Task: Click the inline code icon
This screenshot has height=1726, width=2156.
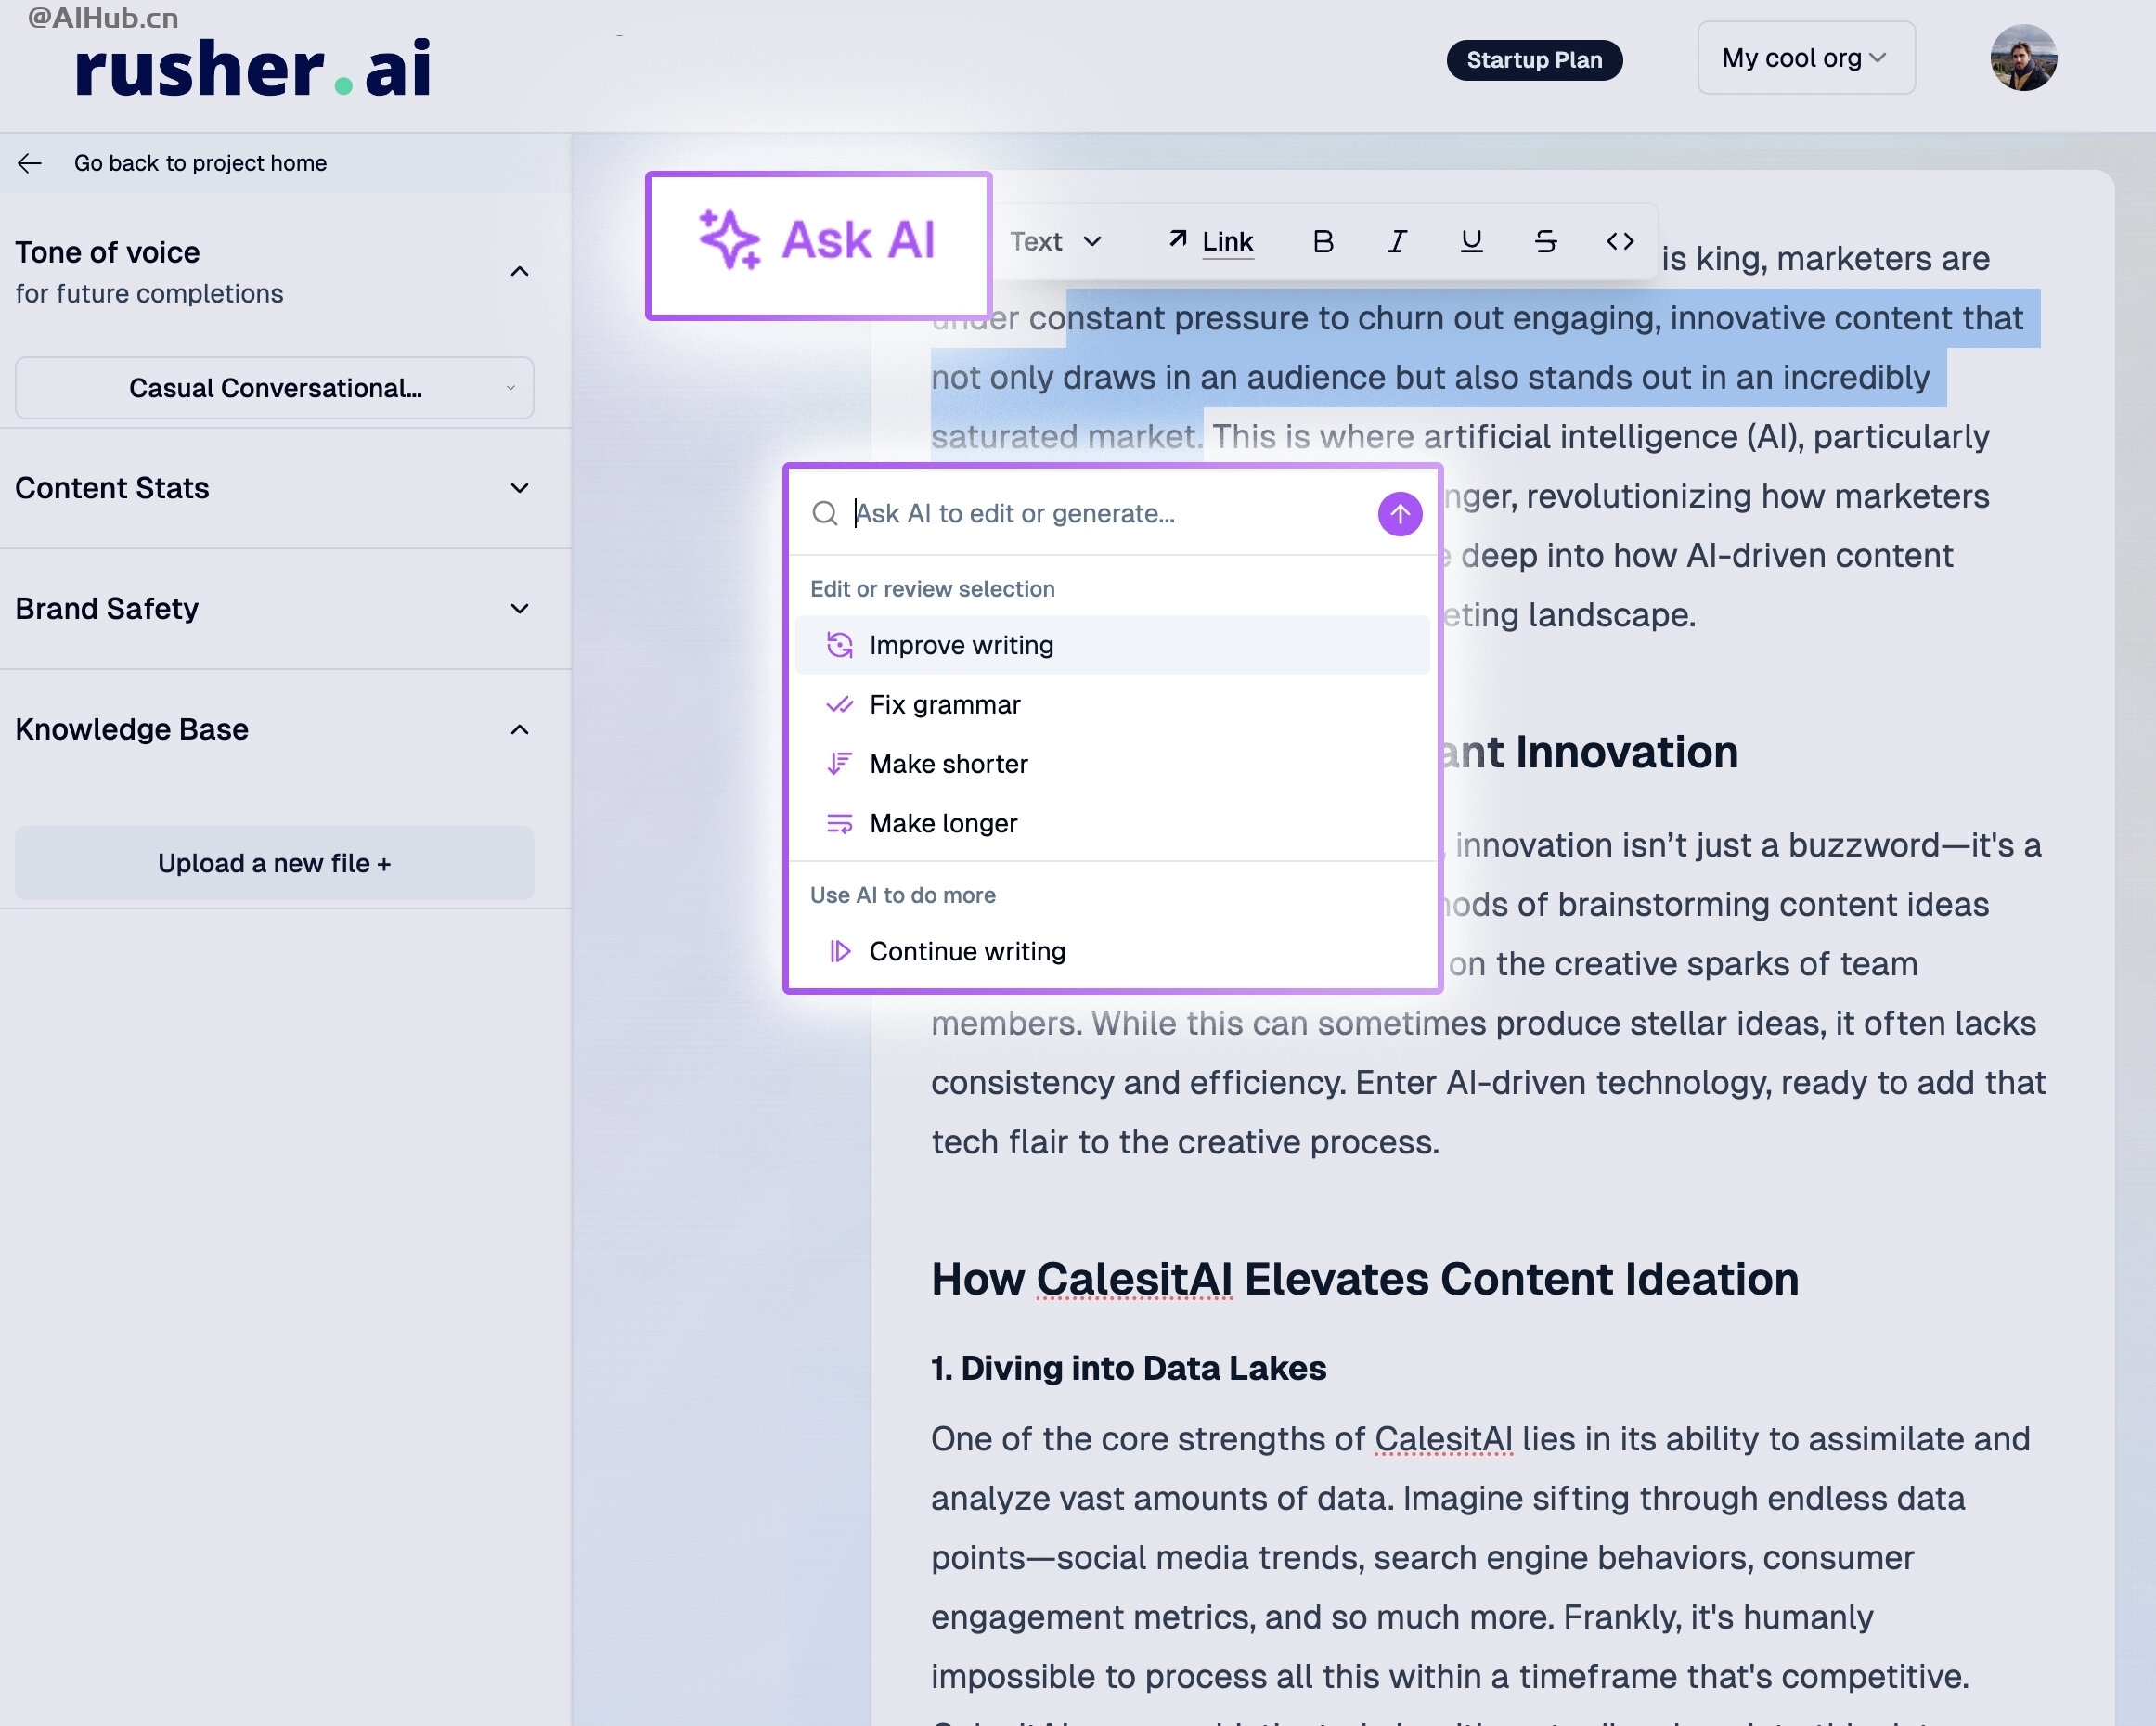Action: tap(1620, 241)
